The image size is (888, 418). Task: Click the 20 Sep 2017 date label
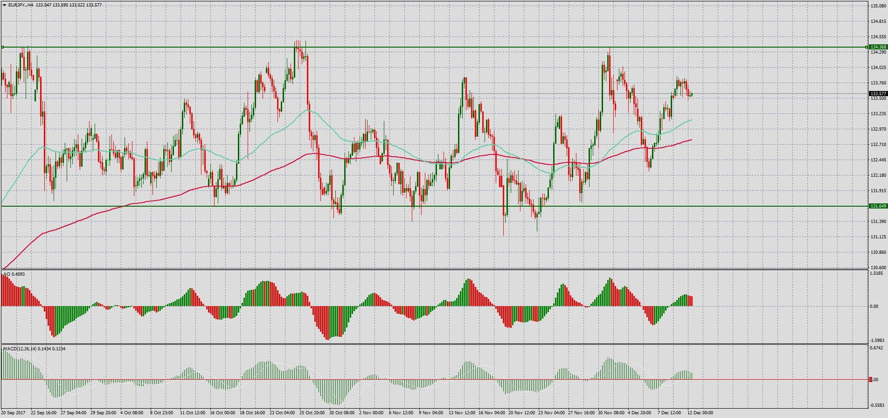14,413
